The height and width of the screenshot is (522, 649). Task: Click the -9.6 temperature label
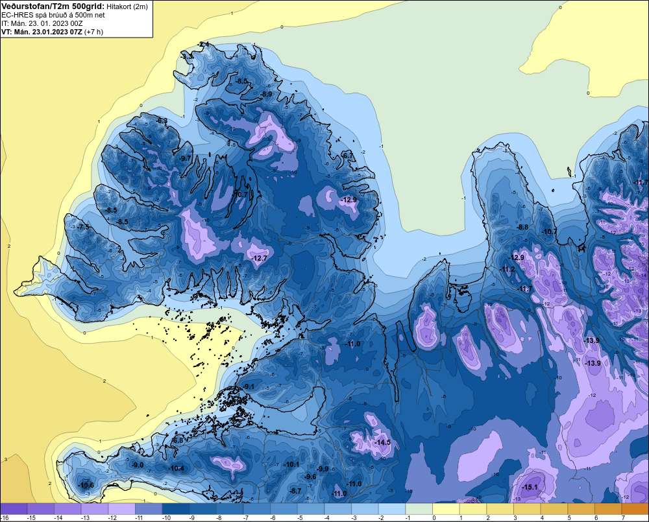(310, 477)
